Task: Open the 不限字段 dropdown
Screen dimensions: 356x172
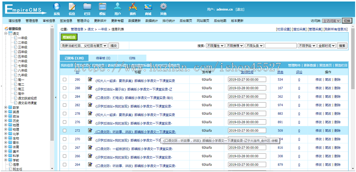Action: (307, 46)
